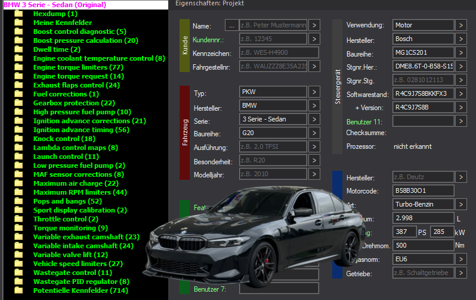
Task: Open arrow for Typ PKW field
Action: tap(314, 92)
